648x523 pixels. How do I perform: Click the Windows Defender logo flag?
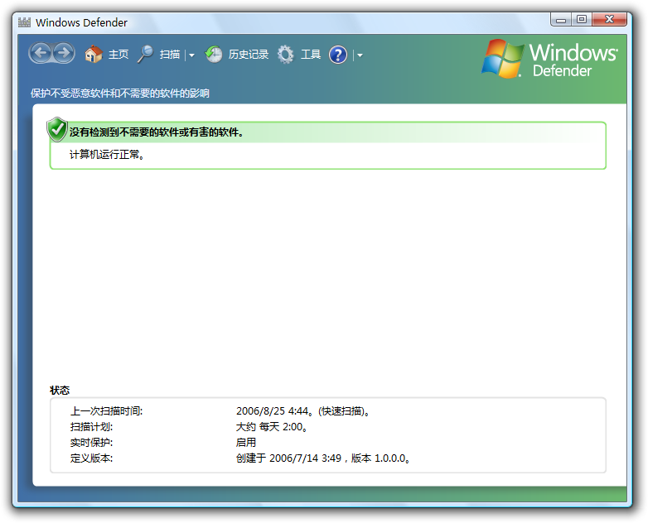click(502, 59)
